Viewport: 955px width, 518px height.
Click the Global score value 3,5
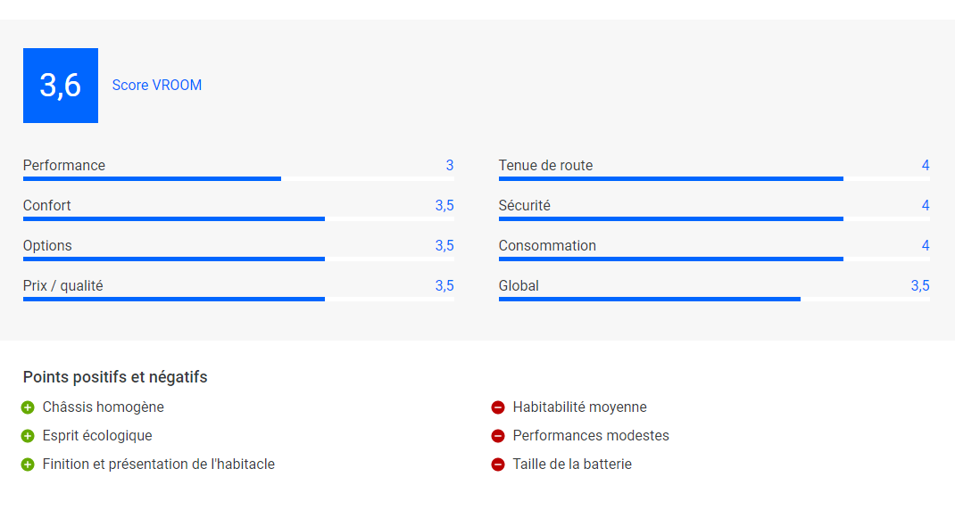click(919, 286)
